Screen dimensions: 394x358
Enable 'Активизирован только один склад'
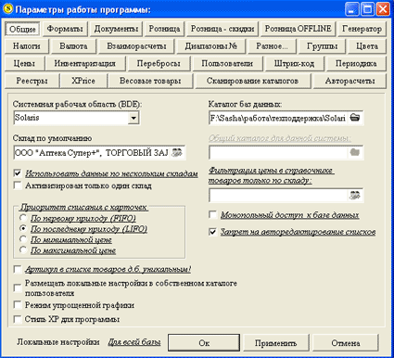pos(18,185)
